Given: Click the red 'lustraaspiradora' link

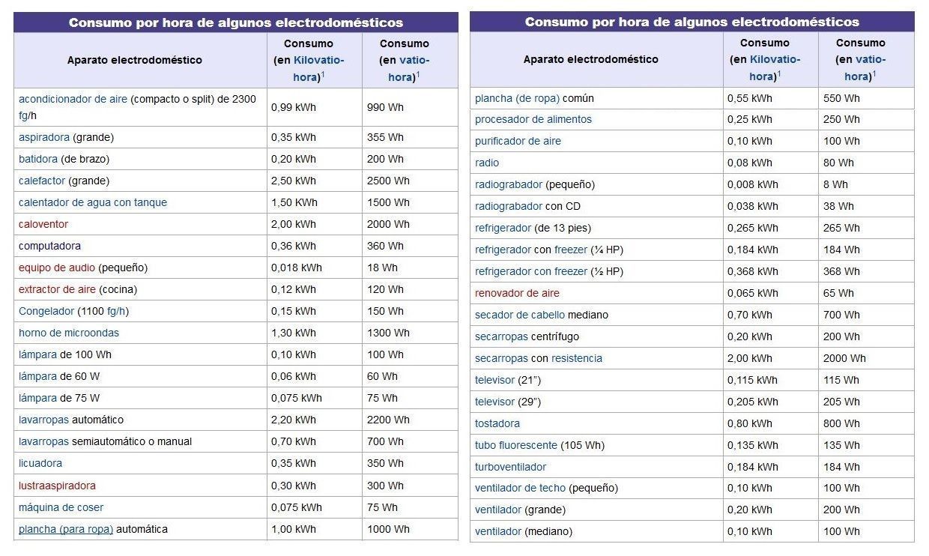Looking at the screenshot, I should pyautogui.click(x=57, y=486).
